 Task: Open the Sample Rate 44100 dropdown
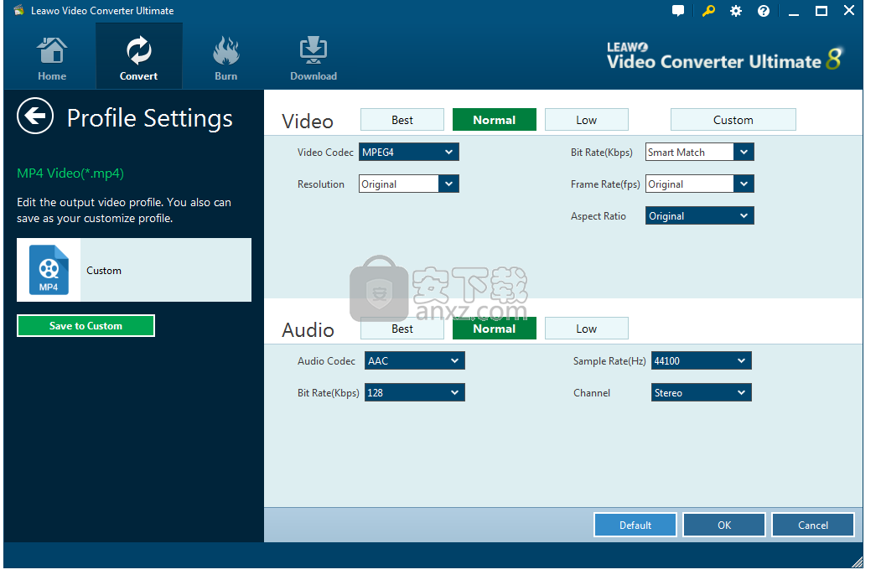tap(702, 360)
